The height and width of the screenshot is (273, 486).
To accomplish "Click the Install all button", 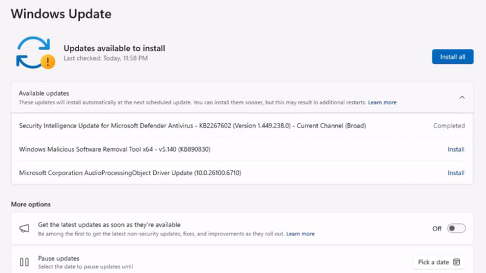I will [453, 56].
